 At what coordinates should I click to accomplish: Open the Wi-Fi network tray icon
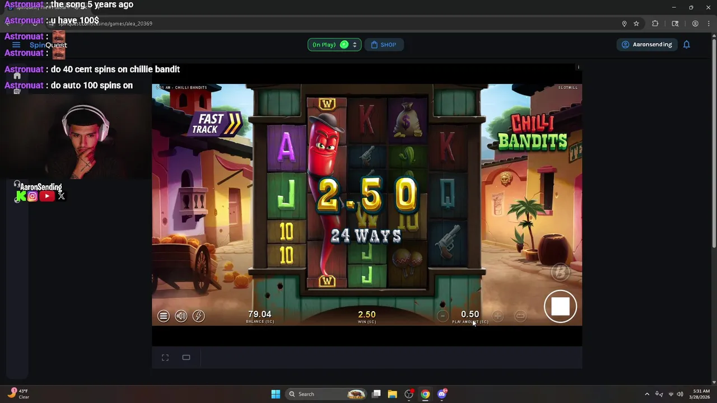pyautogui.click(x=671, y=394)
